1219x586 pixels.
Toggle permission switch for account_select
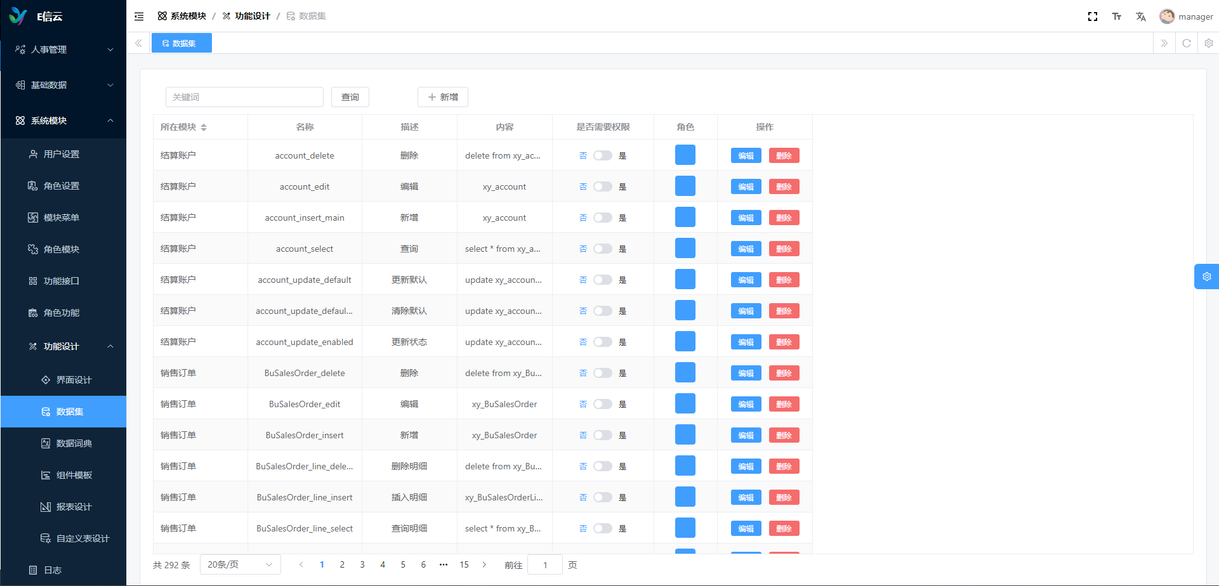[603, 249]
